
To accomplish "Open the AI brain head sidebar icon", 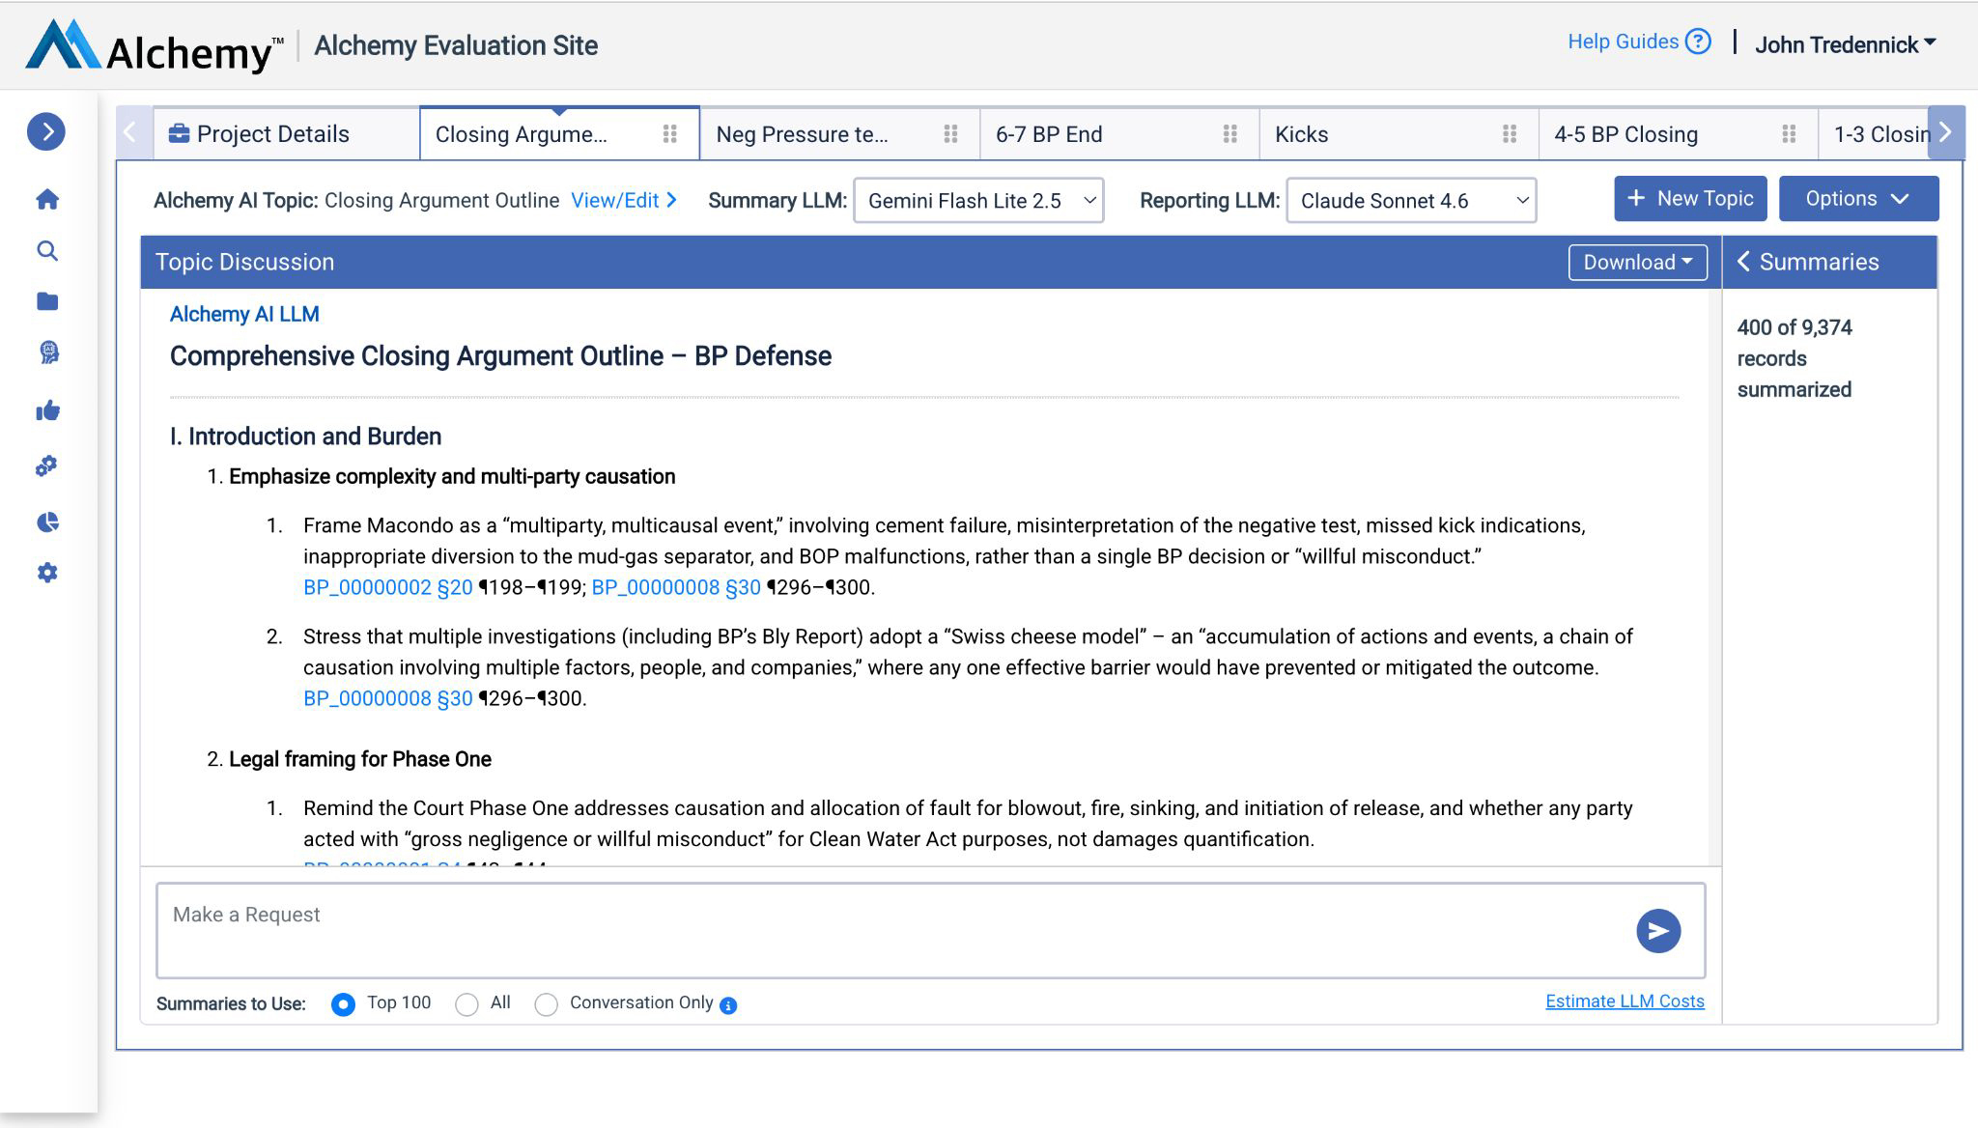I will point(48,352).
